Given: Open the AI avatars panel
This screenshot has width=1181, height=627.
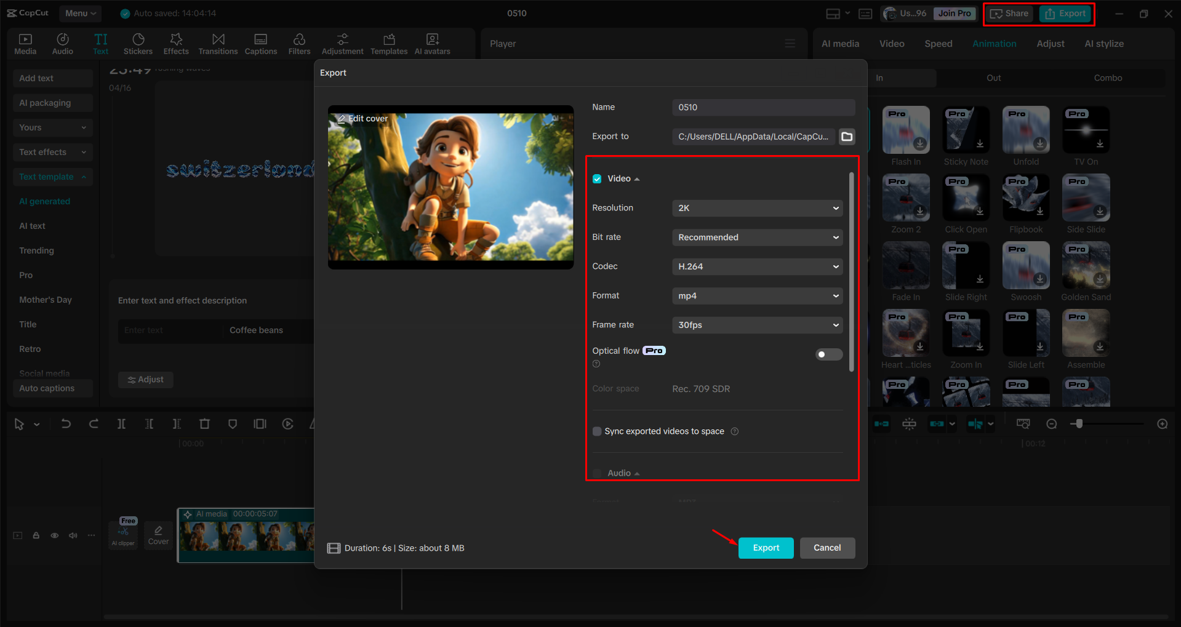Looking at the screenshot, I should [x=431, y=43].
